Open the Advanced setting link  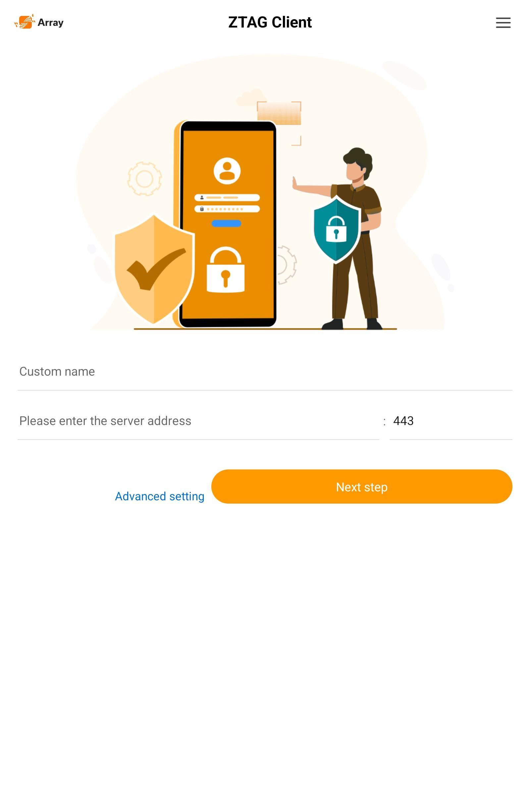[x=160, y=496]
